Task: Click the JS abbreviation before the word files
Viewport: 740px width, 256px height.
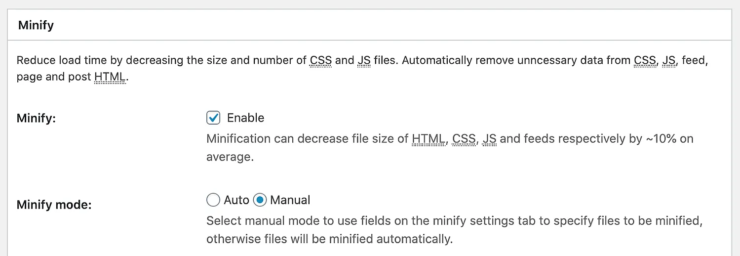Action: click(364, 60)
